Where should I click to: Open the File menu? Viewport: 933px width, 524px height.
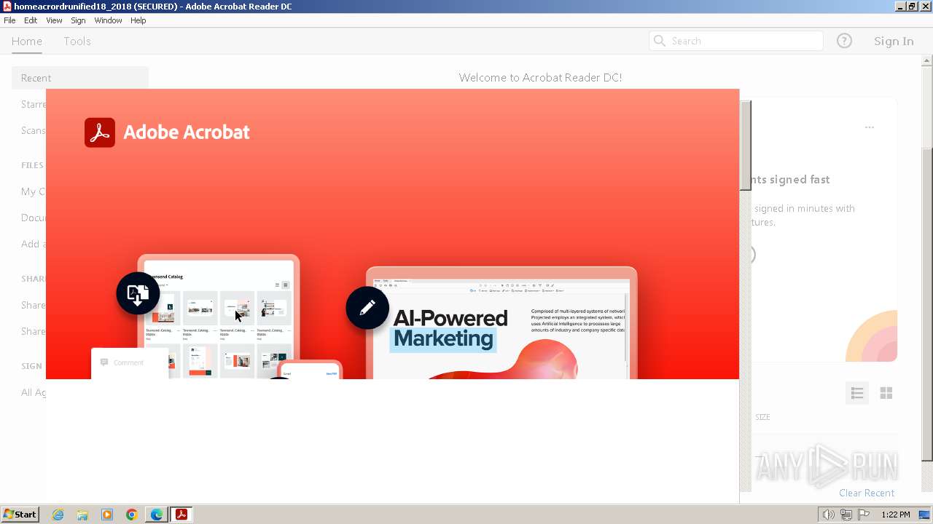pos(9,20)
